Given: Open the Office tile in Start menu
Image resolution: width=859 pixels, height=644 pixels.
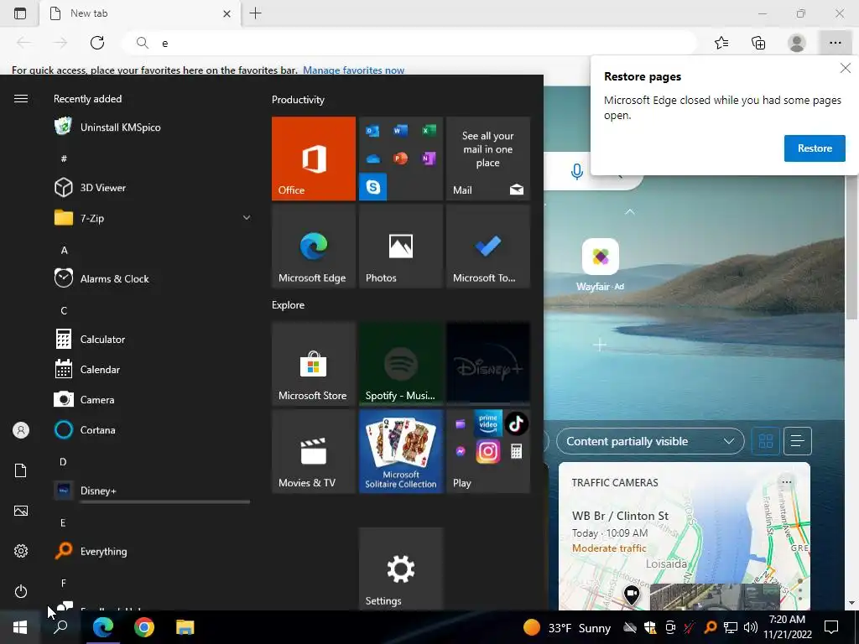Looking at the screenshot, I should (314, 158).
